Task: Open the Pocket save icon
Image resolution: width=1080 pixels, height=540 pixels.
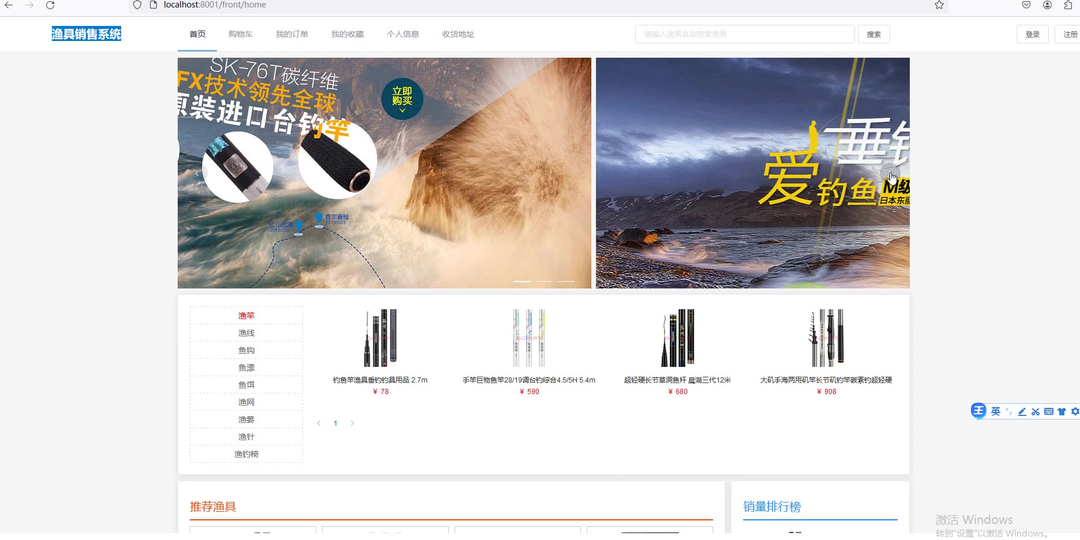Action: [x=1026, y=5]
